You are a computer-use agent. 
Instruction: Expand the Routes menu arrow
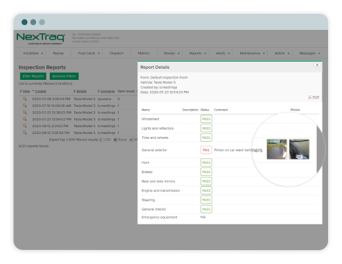[178, 53]
